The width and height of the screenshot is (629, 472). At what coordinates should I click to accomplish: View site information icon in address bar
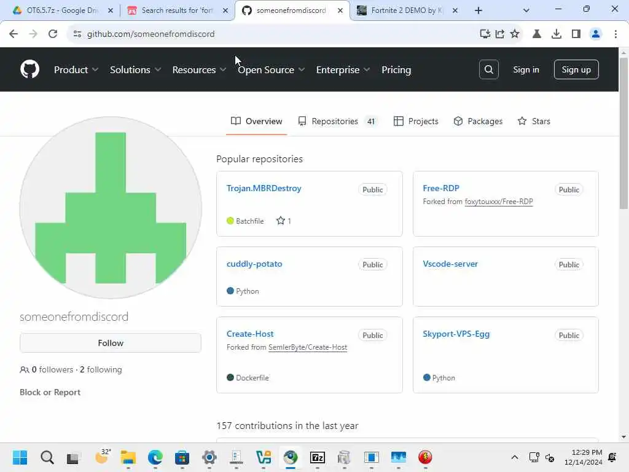click(77, 34)
